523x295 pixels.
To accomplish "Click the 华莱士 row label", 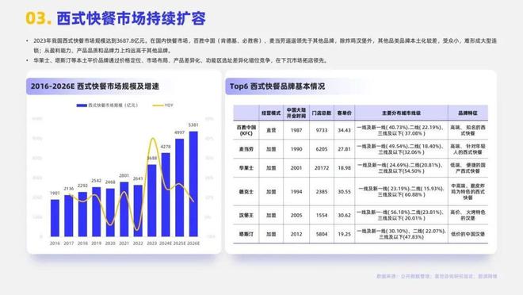I will coord(246,168).
